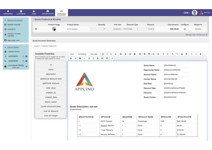
Task: Select the 'created_by' property
Action: [x=51, y=93]
